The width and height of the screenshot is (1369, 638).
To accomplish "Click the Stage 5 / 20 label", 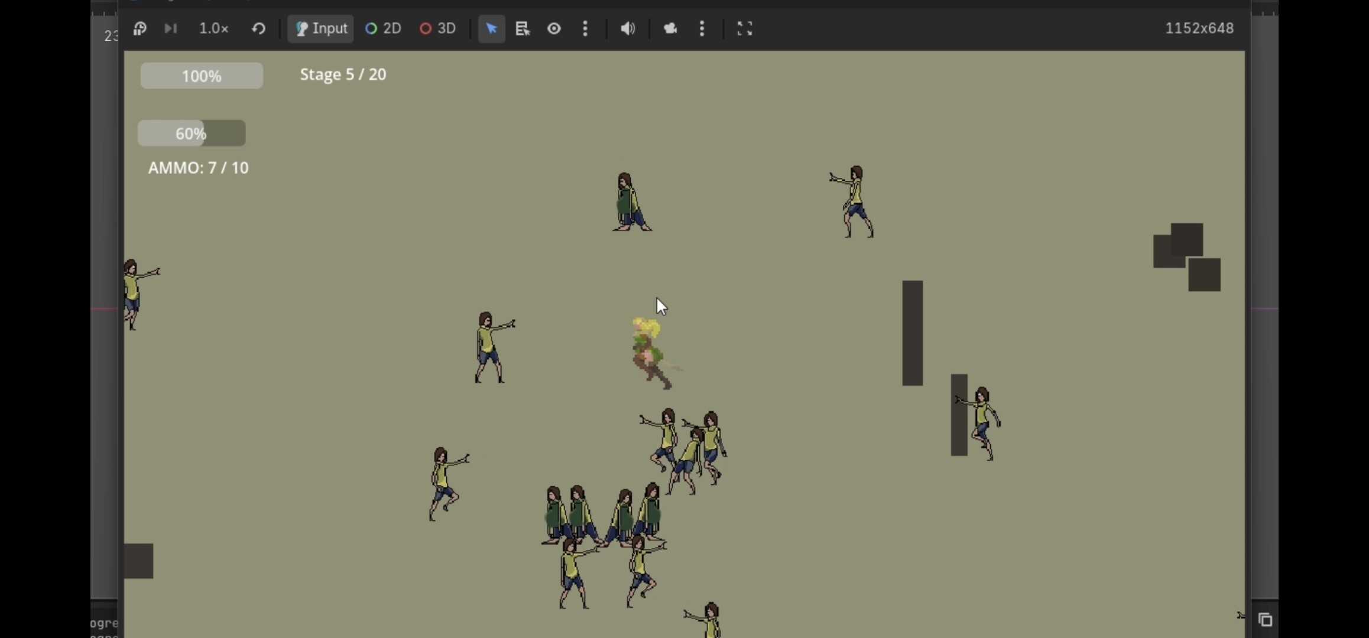I will coord(343,74).
